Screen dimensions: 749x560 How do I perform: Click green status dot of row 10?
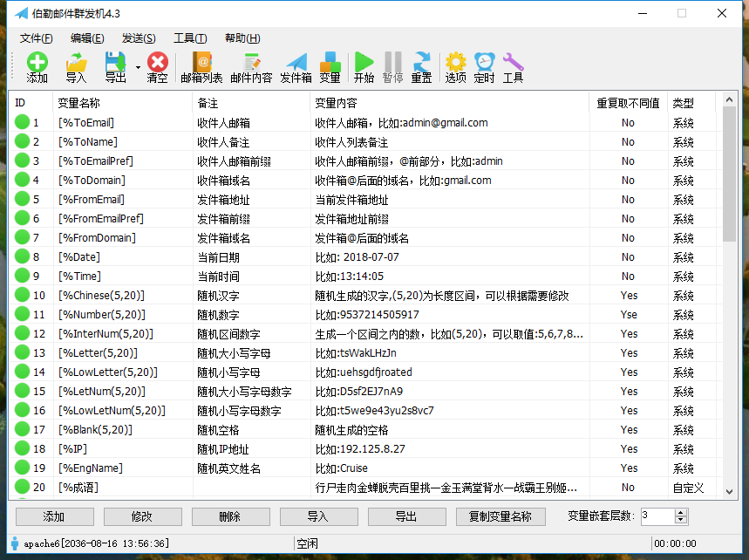(22, 295)
